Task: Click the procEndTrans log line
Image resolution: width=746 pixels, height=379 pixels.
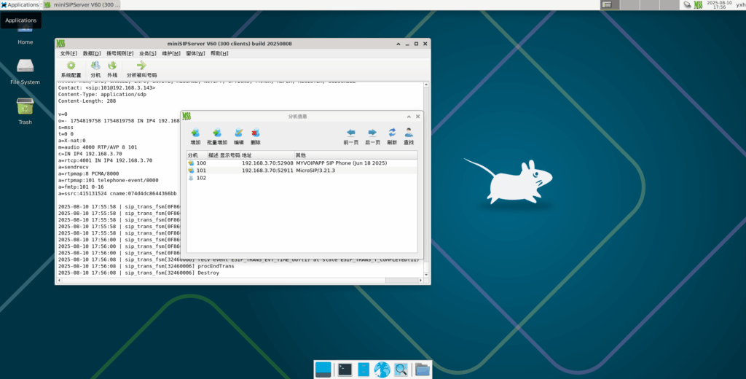Action: tap(146, 266)
